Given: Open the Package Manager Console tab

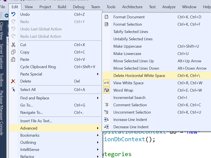Looking at the screenshot, I should [x=2, y=113].
